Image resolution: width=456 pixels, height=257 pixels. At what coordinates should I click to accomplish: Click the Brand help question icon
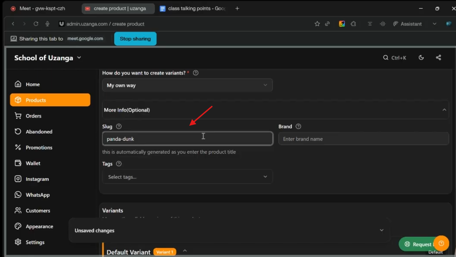[298, 126]
